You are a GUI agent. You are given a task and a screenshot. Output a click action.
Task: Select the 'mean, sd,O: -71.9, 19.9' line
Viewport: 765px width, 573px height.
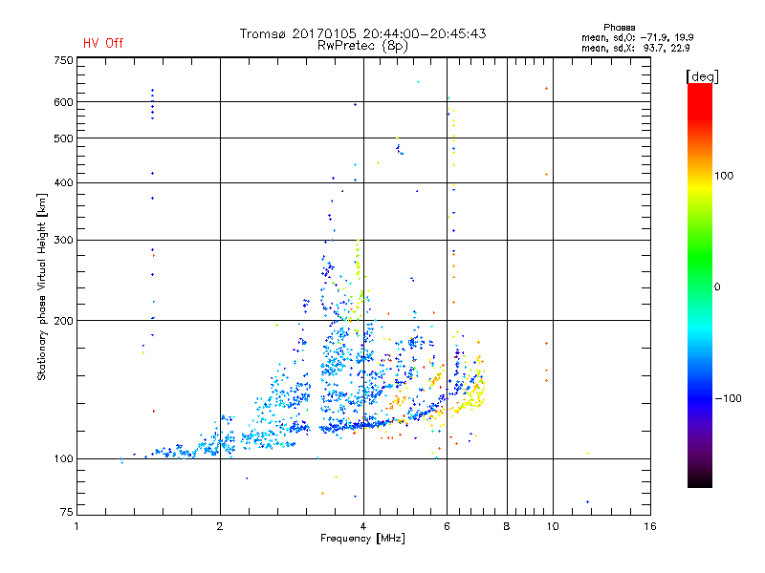click(x=637, y=37)
